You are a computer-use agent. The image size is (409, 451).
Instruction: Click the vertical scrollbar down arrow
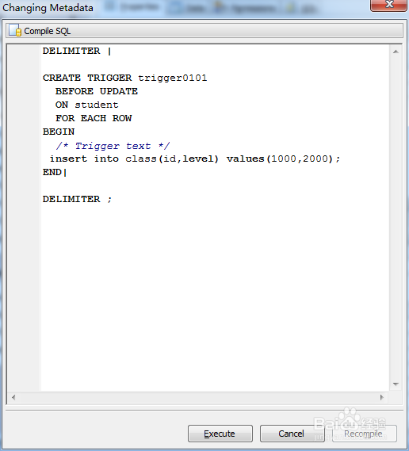(396, 384)
